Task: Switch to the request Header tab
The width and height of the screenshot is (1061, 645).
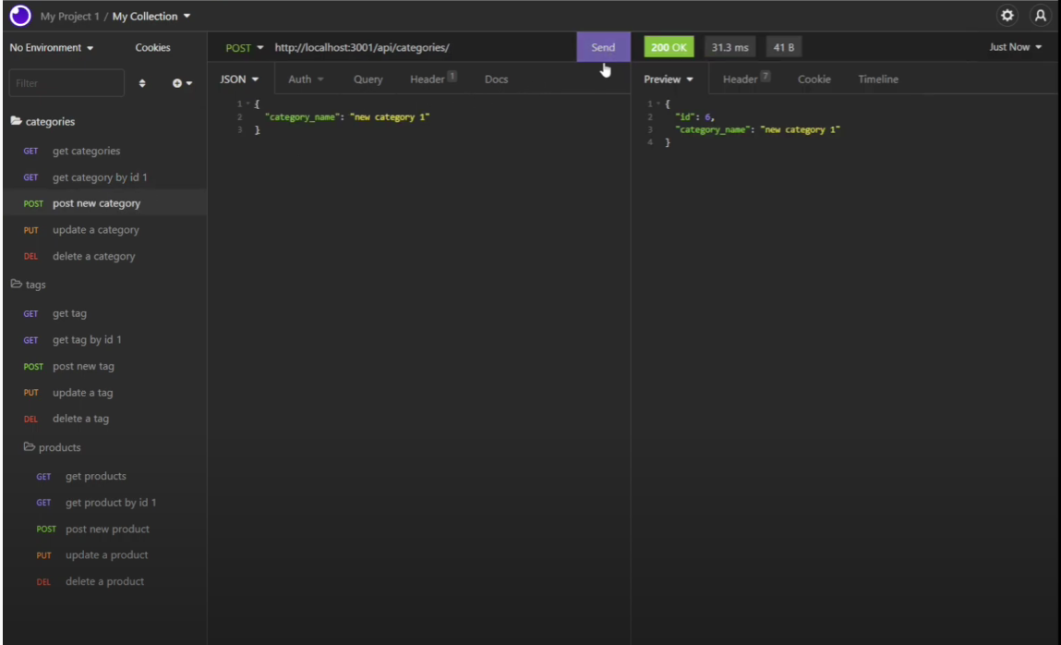Action: click(433, 79)
